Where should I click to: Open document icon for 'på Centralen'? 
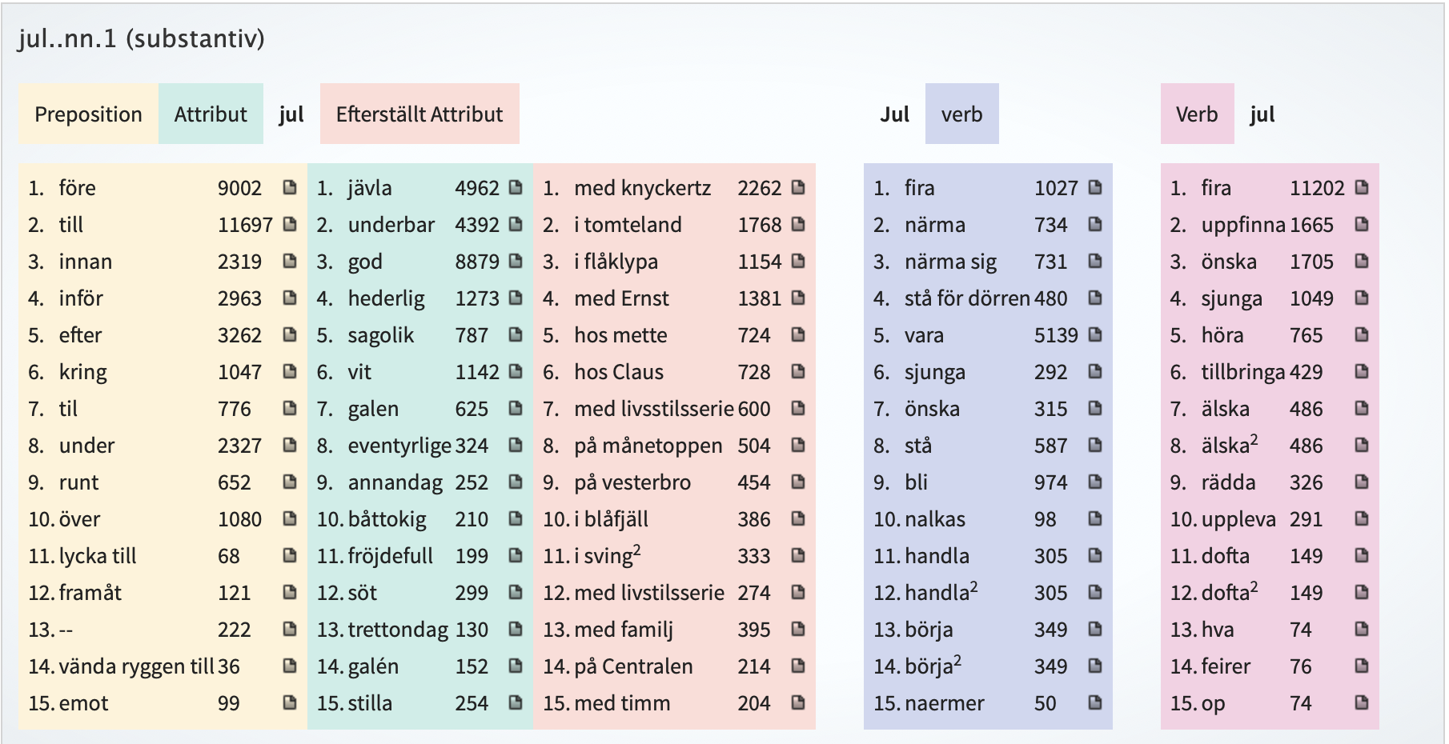pos(797,666)
